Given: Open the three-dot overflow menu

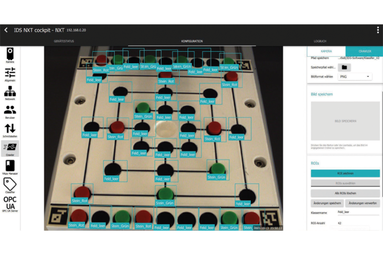Looking at the screenshot, I should (377, 30).
